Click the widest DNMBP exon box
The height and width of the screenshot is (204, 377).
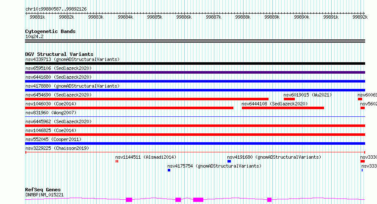(x=198, y=200)
